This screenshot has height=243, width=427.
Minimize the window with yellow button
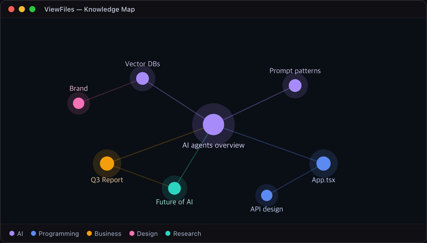tap(22, 9)
